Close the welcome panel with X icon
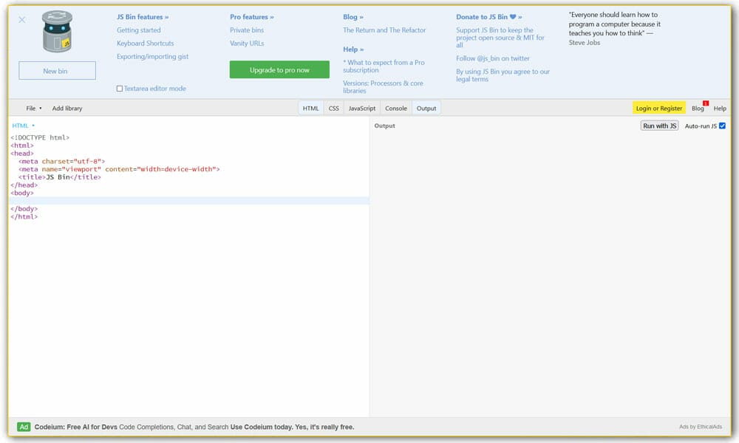 coord(21,20)
